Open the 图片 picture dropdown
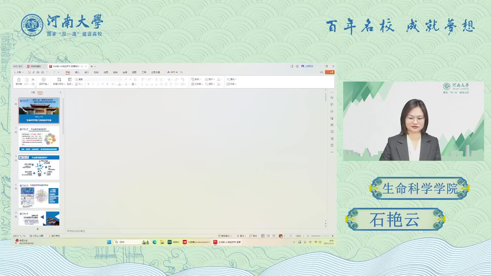The height and width of the screenshot is (276, 491). tap(210, 79)
